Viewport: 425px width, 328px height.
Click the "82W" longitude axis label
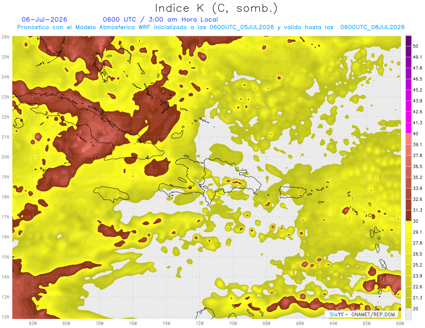pyautogui.click(x=33, y=323)
